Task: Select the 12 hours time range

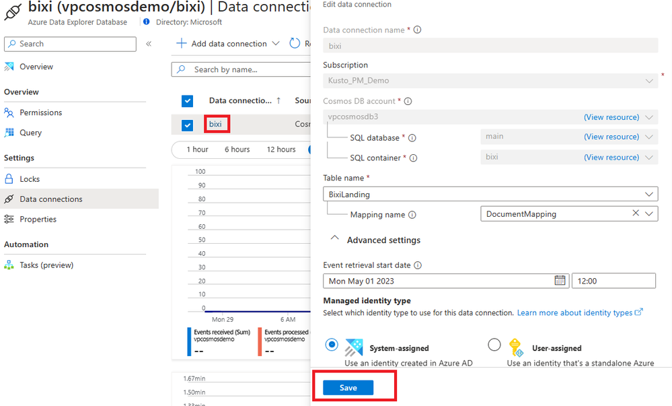Action: click(281, 149)
